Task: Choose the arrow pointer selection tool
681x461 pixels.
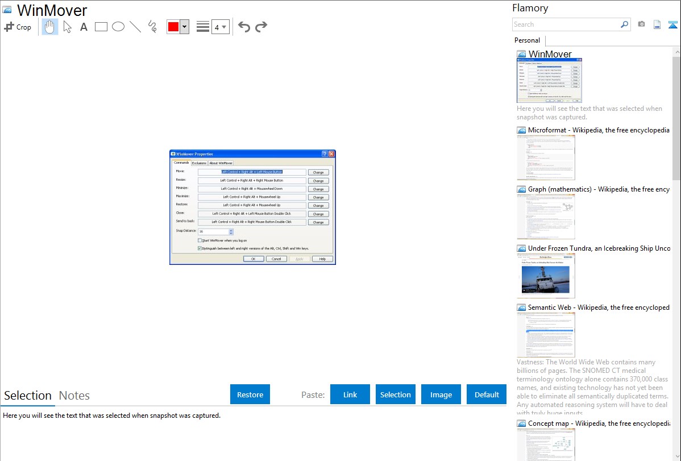Action: pyautogui.click(x=67, y=27)
